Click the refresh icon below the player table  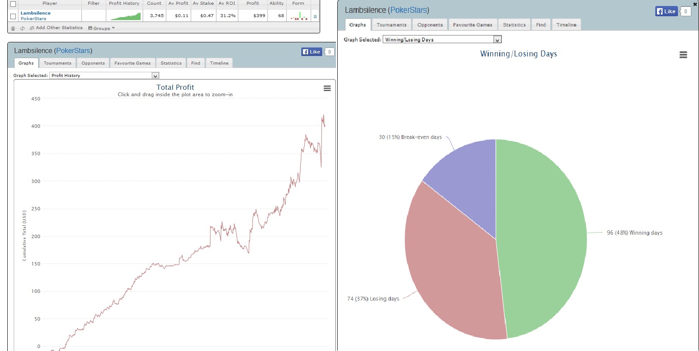click(x=22, y=28)
